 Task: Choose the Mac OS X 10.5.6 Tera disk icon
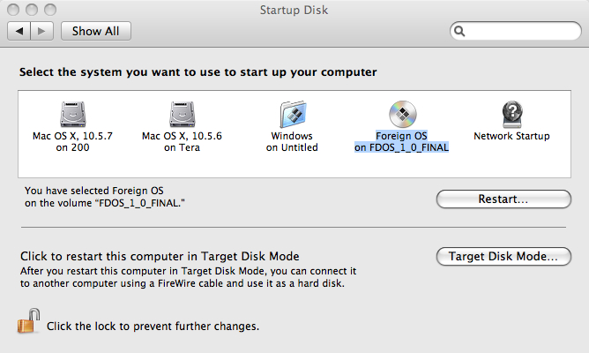[x=183, y=114]
